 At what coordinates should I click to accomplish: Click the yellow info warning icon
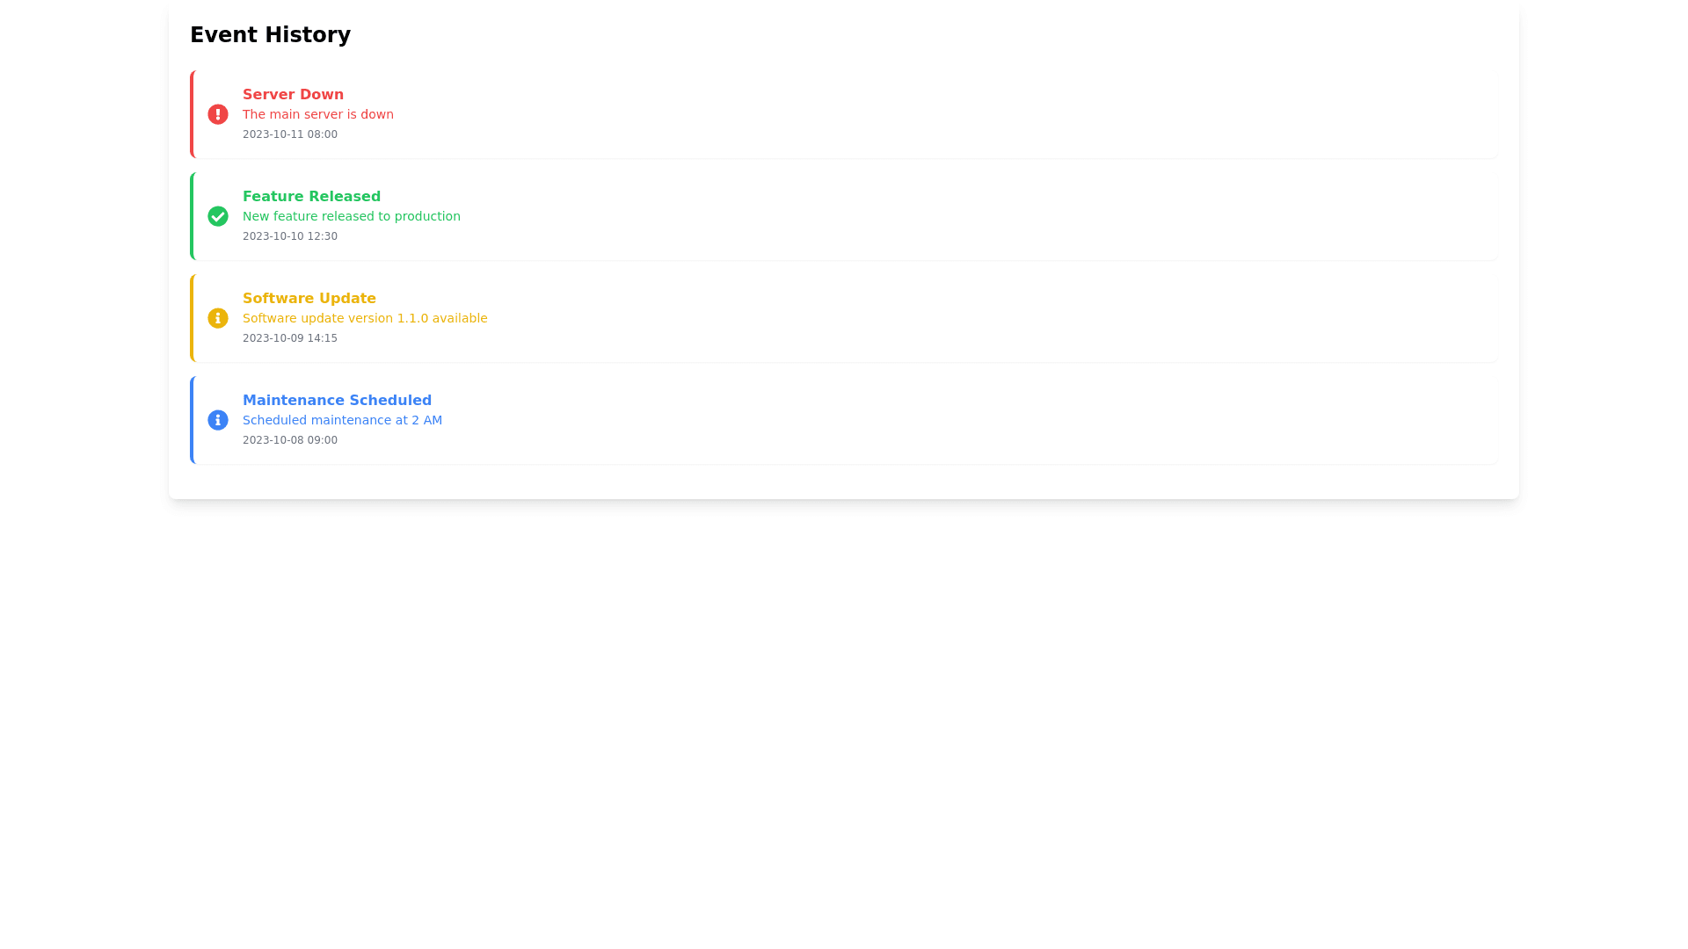click(217, 318)
